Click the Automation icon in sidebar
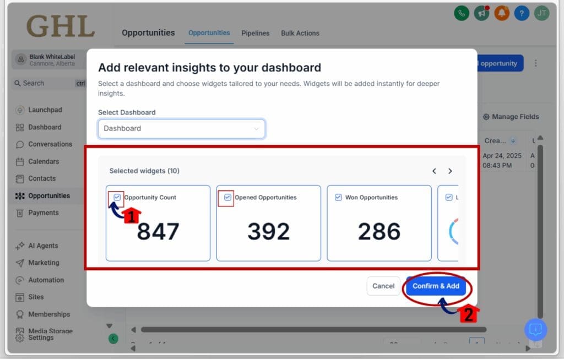The image size is (564, 359). click(x=20, y=280)
